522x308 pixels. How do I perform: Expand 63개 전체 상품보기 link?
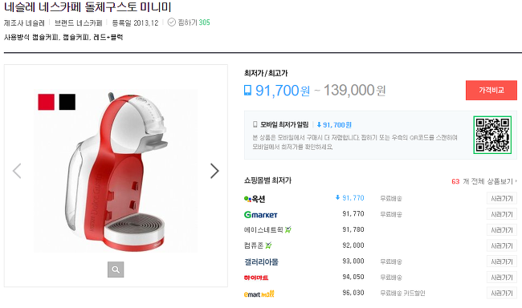[484, 181]
